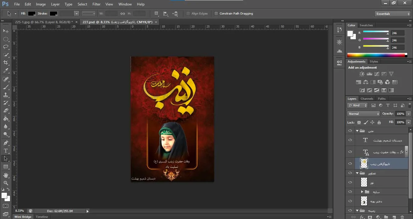Open the Window menu
413x219 pixels.
125,4
